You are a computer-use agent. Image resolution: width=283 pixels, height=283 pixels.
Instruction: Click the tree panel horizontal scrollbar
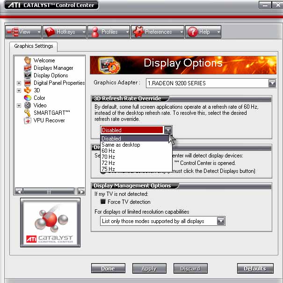click(49, 191)
